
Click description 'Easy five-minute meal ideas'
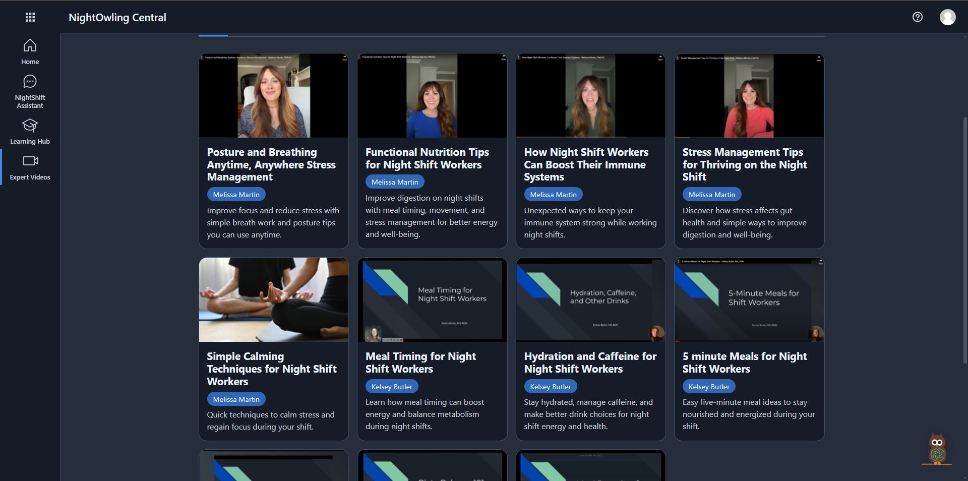pos(749,414)
